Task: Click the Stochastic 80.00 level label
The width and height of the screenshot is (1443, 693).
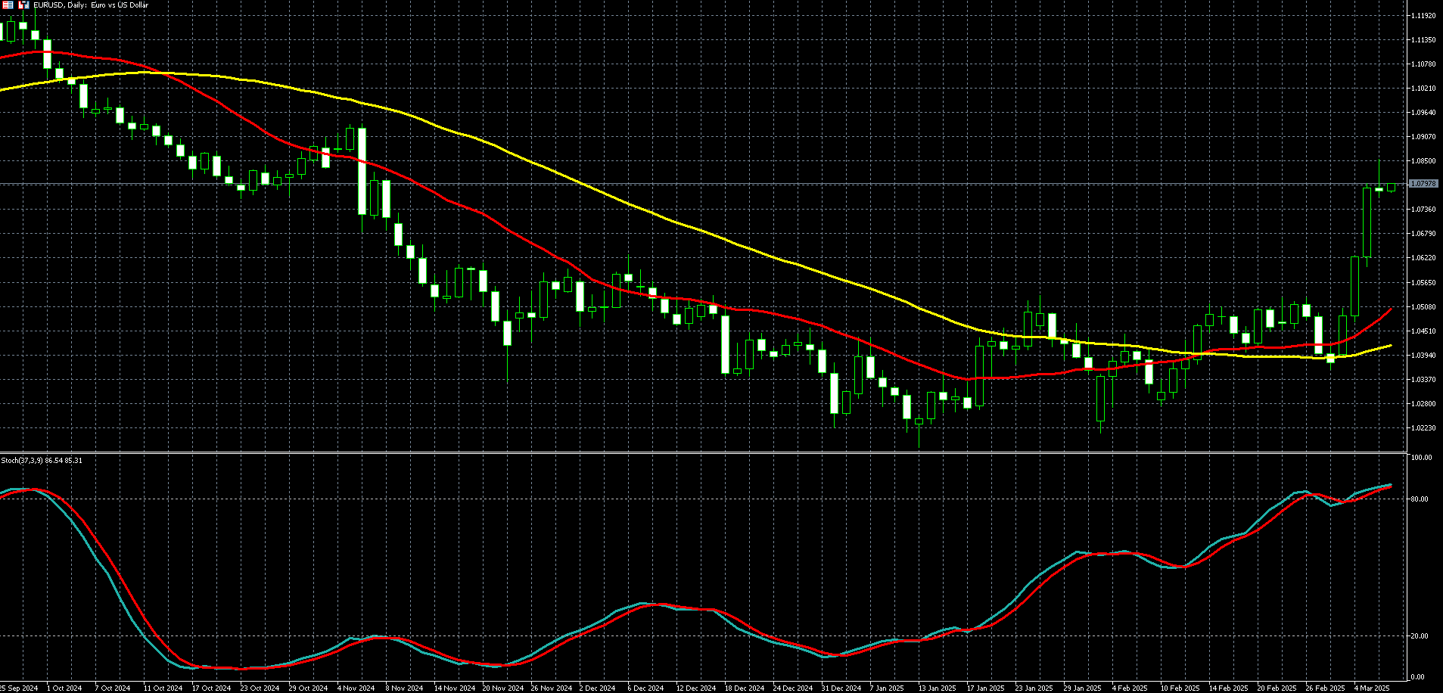Action: 1420,499
